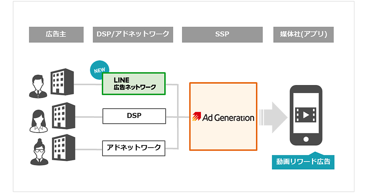Click the smartphone icon
This screenshot has width=367, height=193.
[x=306, y=115]
